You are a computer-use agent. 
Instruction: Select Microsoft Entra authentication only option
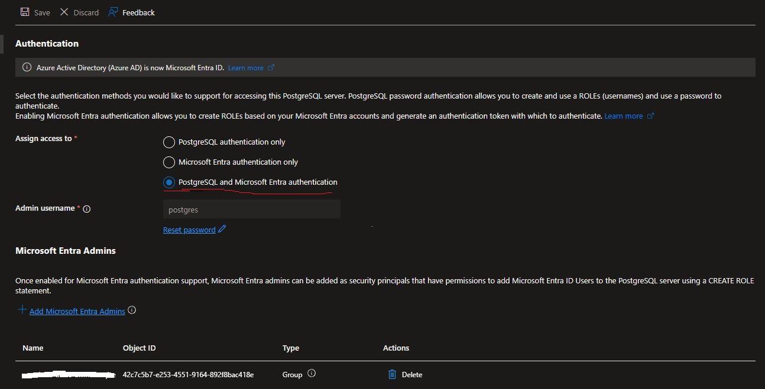[x=169, y=162]
